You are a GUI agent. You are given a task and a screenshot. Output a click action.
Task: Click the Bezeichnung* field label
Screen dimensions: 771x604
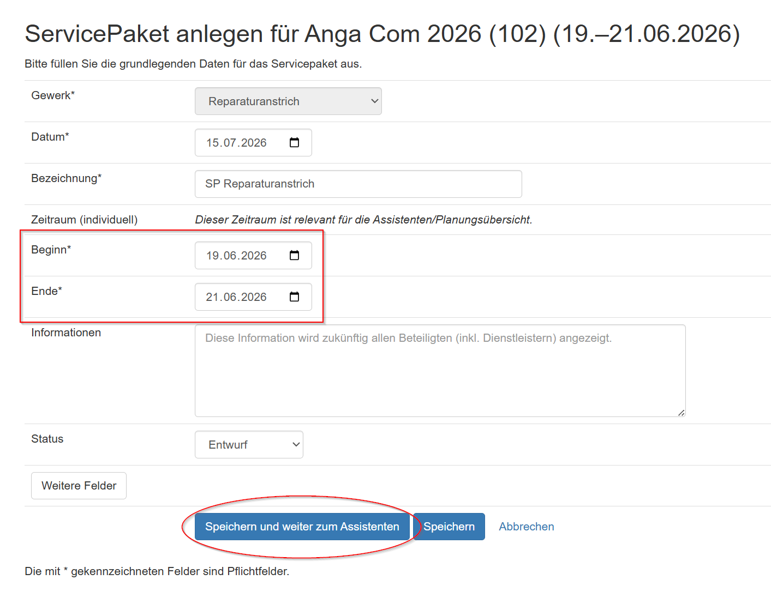click(67, 178)
